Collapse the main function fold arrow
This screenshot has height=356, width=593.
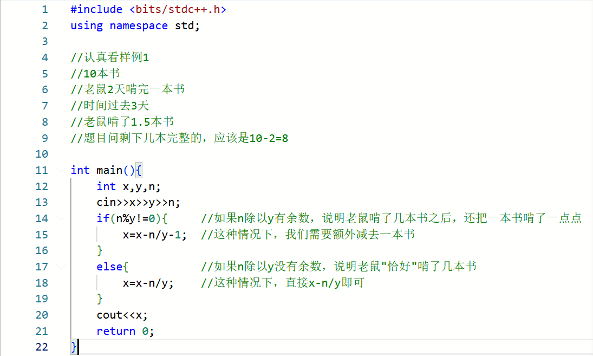point(60,170)
